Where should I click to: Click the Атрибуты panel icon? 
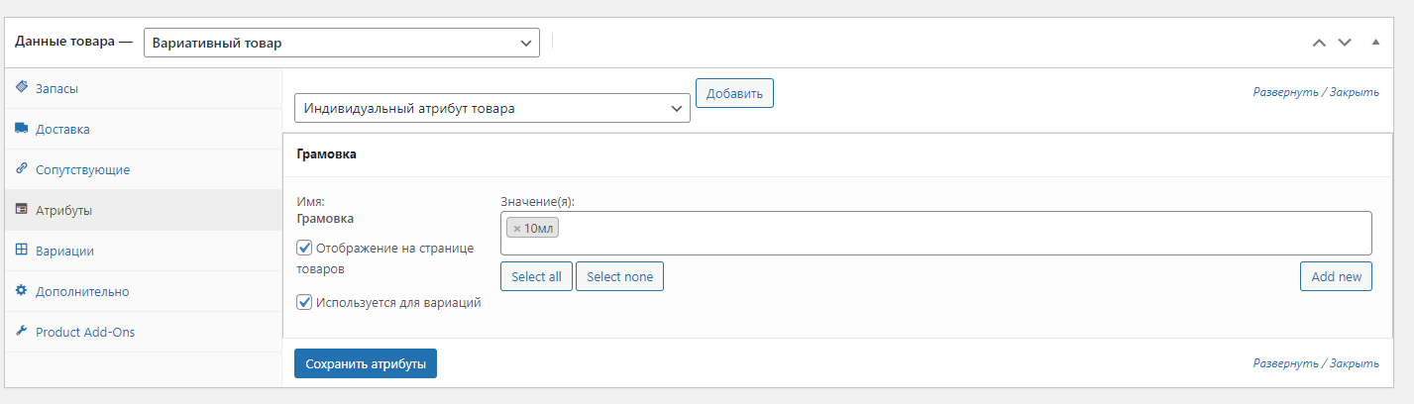[x=22, y=210]
